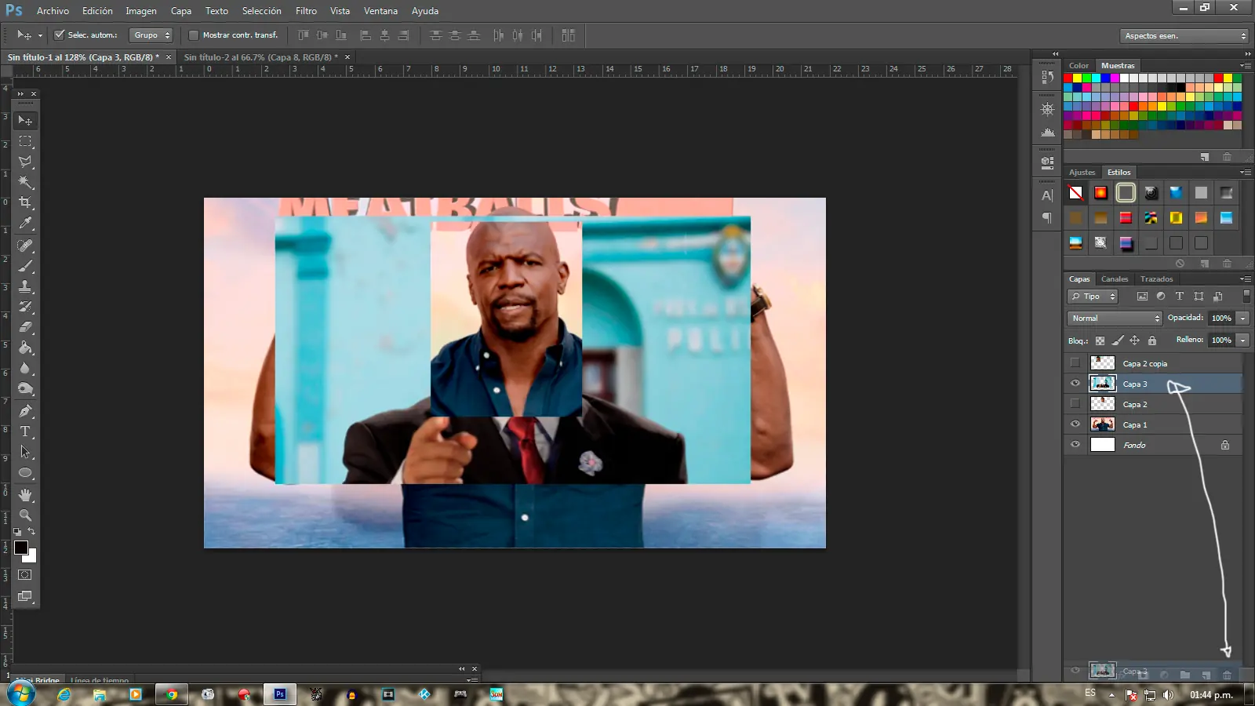Open the collapsed History panel icon
Viewport: 1255px width, 706px height.
1047,77
